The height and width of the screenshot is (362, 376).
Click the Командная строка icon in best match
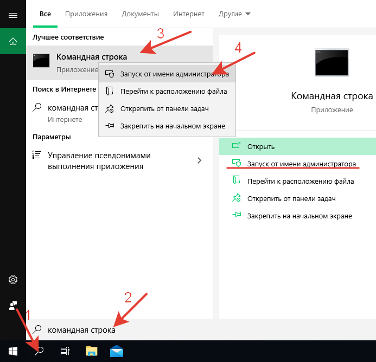click(x=41, y=60)
